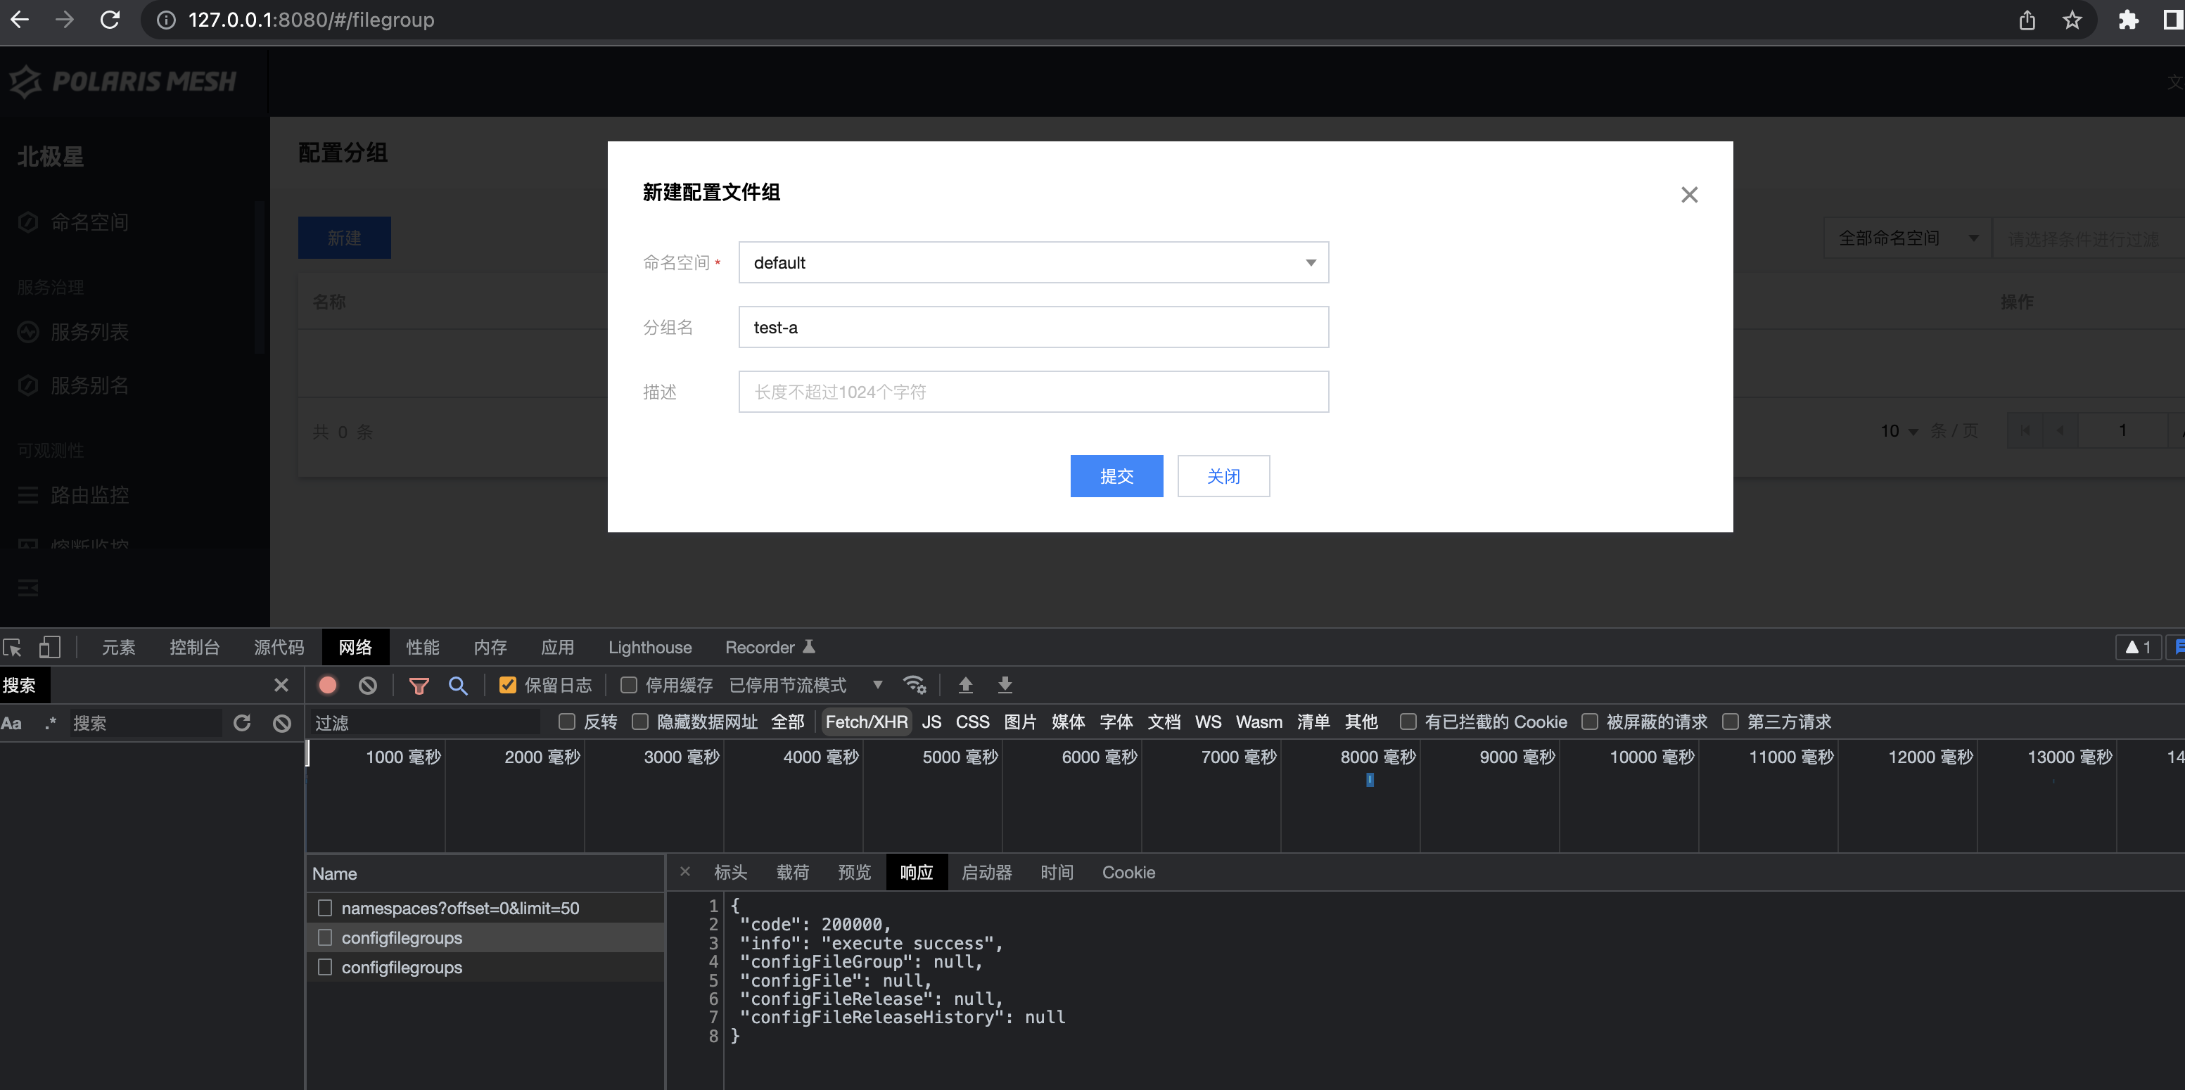Open the 命名空间 default dropdown
This screenshot has width=2185, height=1090.
pyautogui.click(x=1033, y=263)
